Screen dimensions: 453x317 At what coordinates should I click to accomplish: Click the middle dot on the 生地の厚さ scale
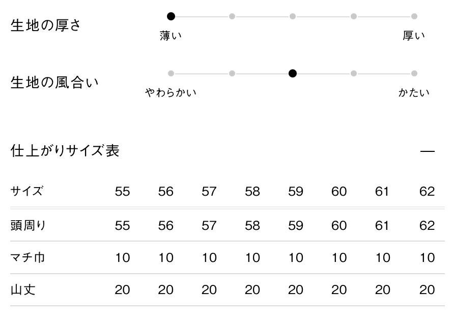tap(293, 16)
